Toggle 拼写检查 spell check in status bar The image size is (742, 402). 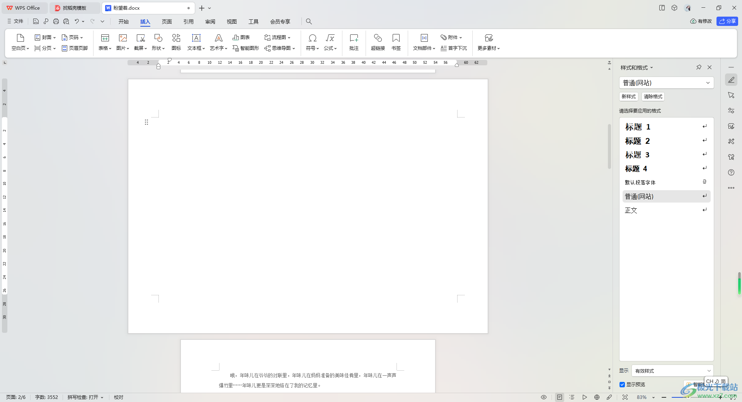[x=85, y=397]
